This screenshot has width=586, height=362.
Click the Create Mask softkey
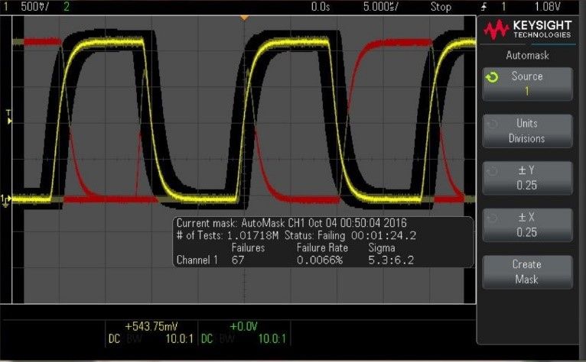pos(527,272)
